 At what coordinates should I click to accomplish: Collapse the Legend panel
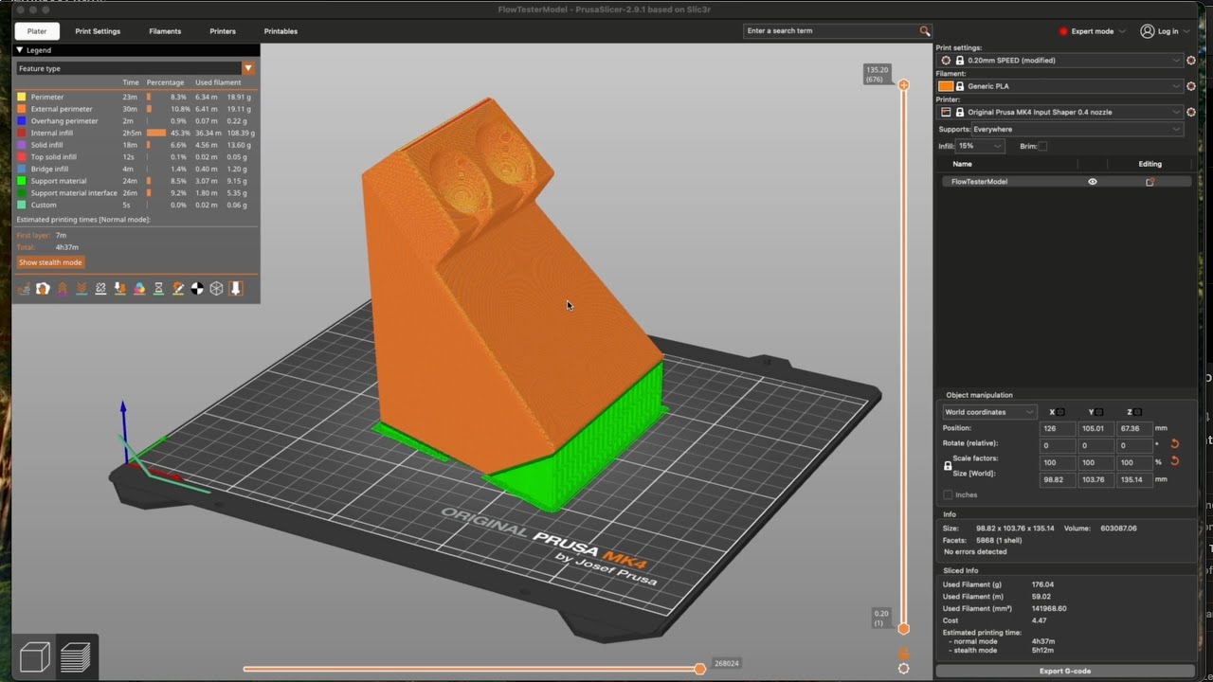pos(20,50)
